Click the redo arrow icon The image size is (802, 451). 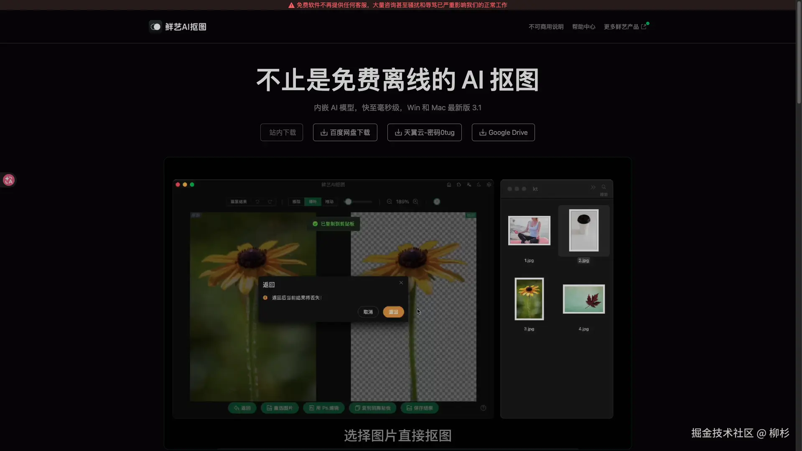coord(270,202)
